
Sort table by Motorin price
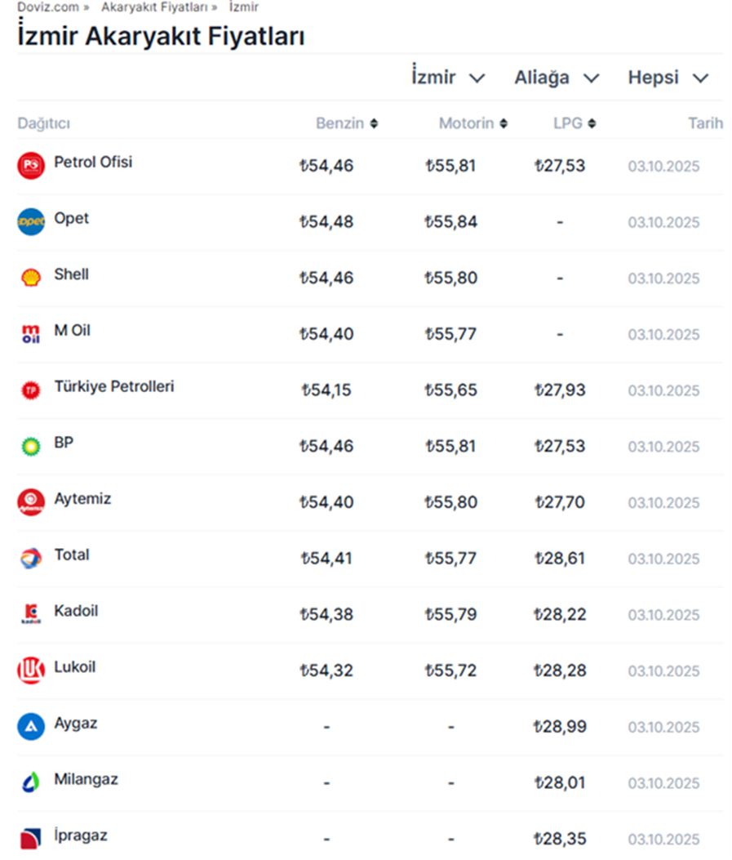pos(472,124)
